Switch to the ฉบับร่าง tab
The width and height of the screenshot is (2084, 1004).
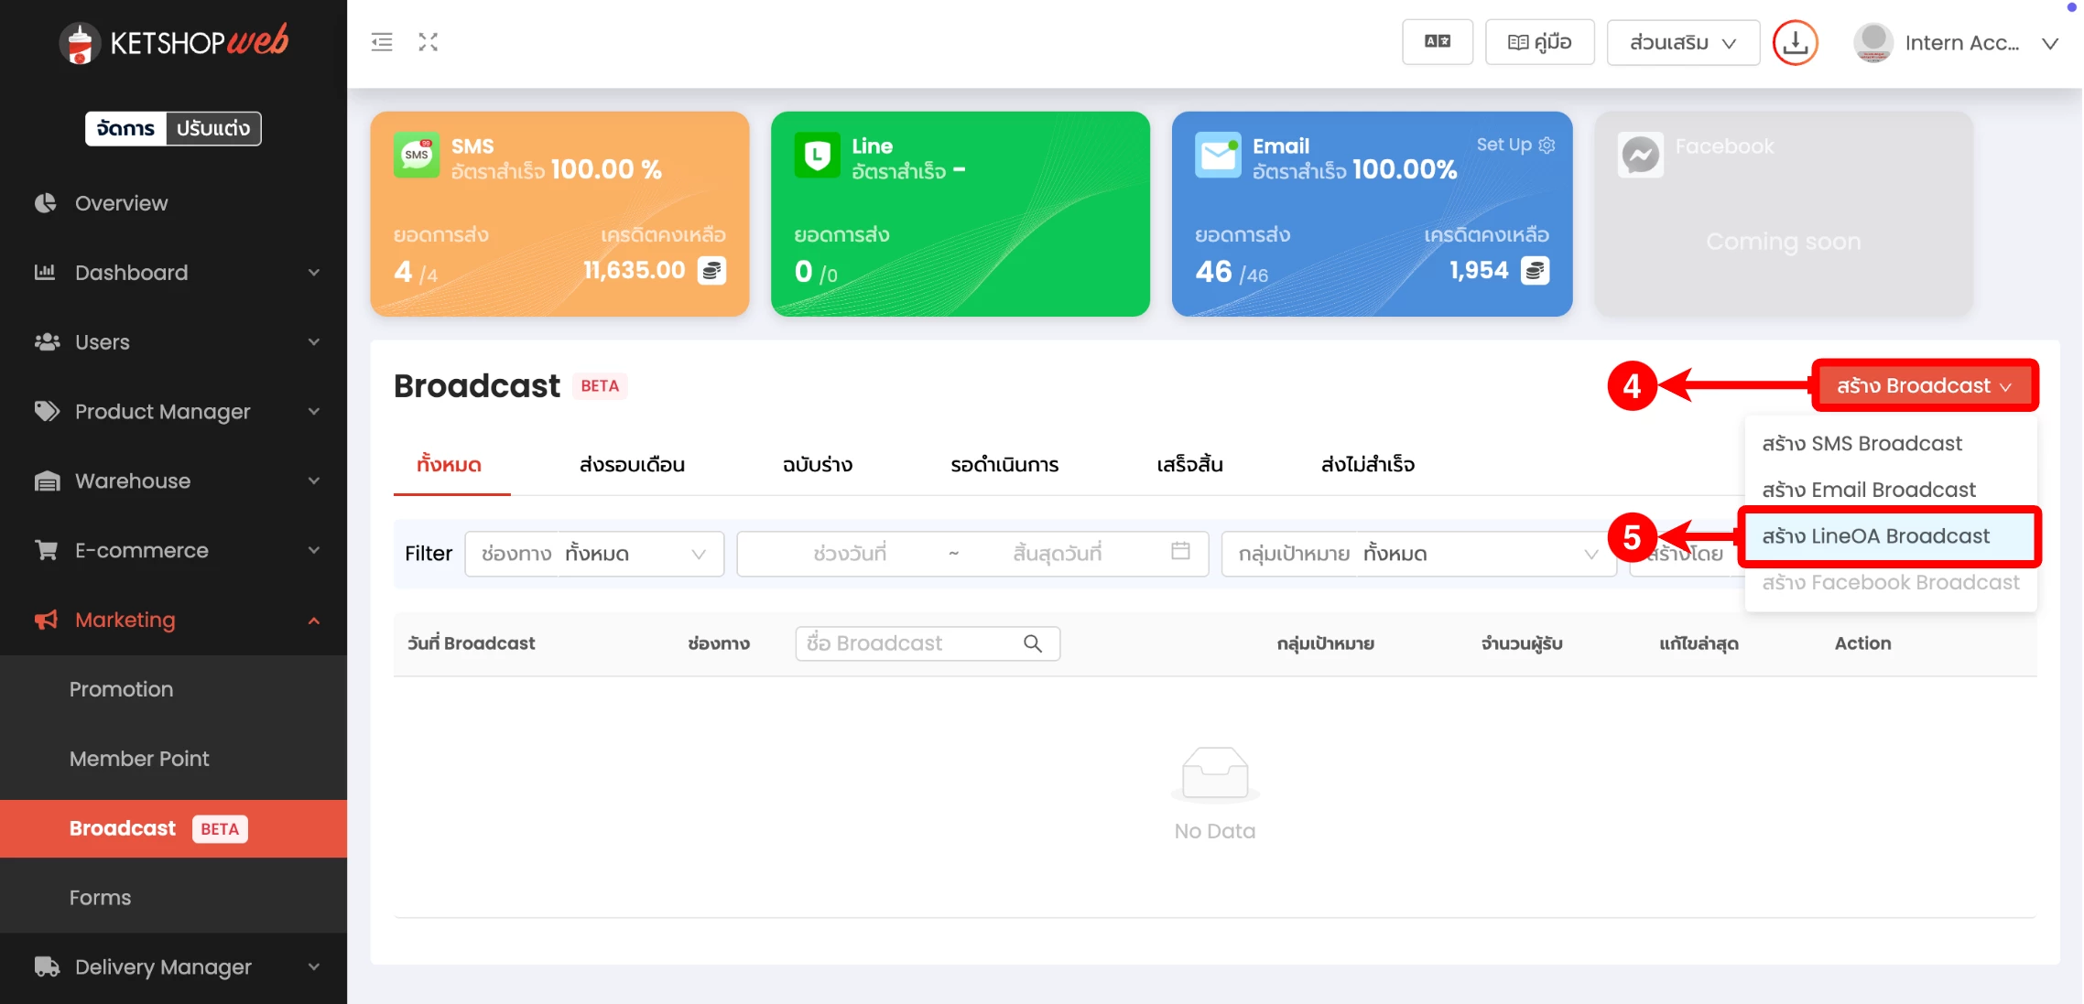coord(817,465)
